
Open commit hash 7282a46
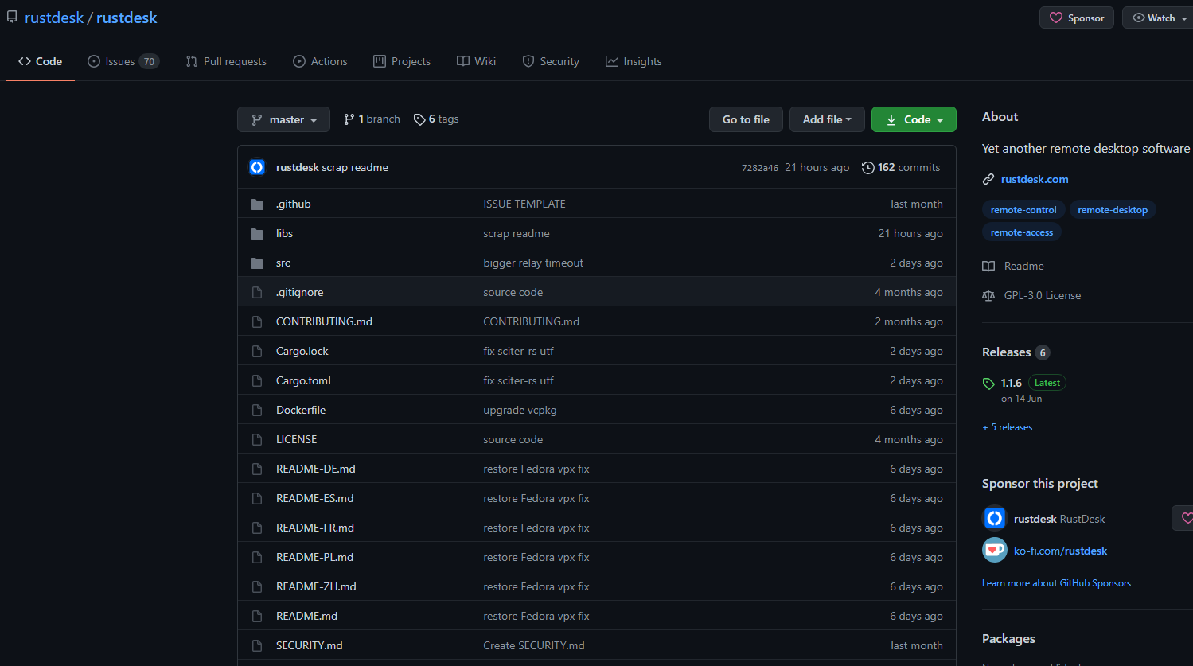click(x=760, y=168)
